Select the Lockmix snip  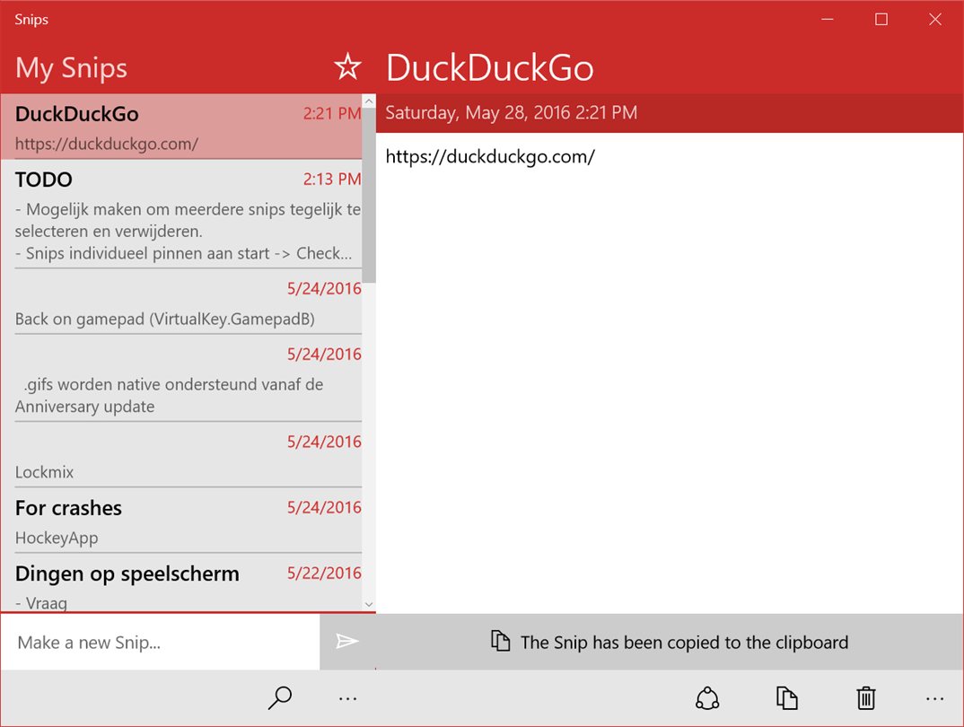tap(182, 455)
